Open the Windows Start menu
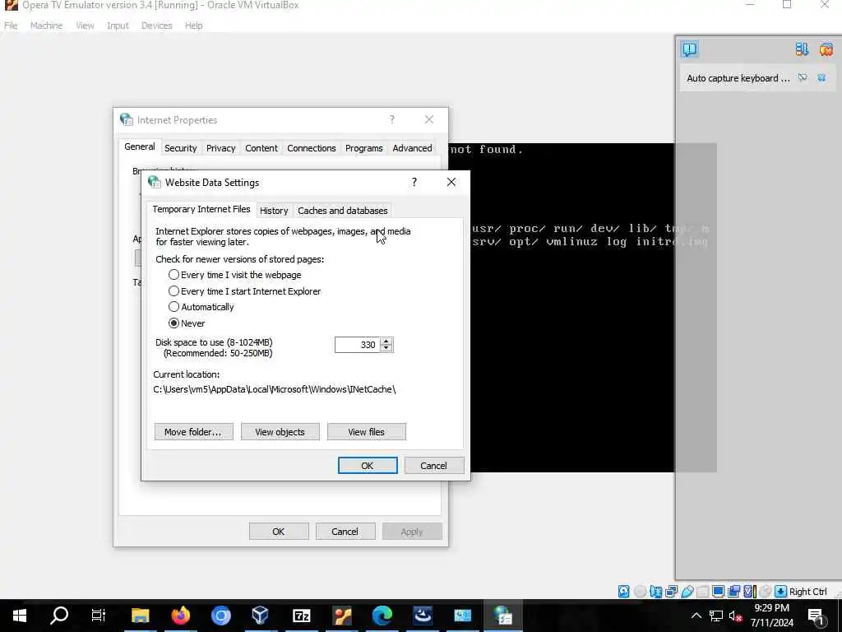842x632 pixels. click(x=20, y=616)
